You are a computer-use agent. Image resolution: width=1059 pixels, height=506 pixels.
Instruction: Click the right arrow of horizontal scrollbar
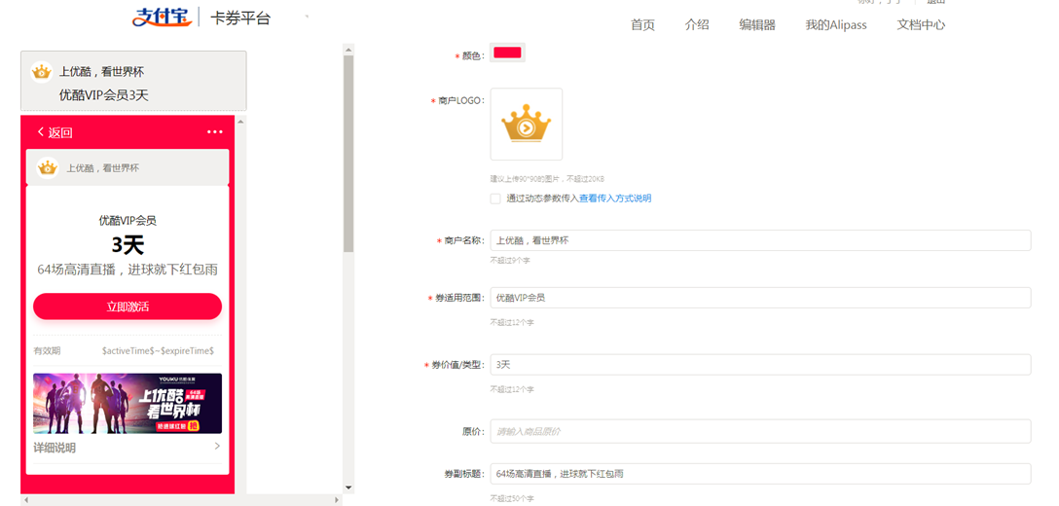point(337,500)
